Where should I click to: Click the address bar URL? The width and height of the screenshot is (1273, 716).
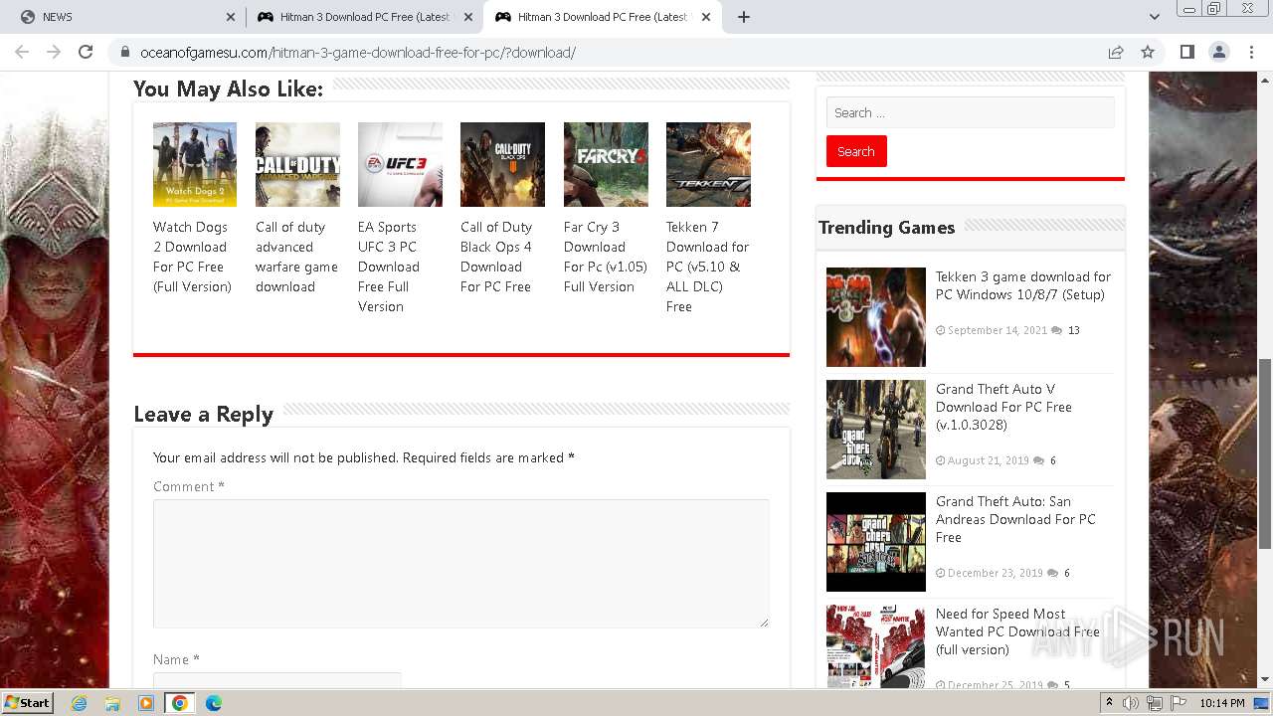(x=358, y=53)
